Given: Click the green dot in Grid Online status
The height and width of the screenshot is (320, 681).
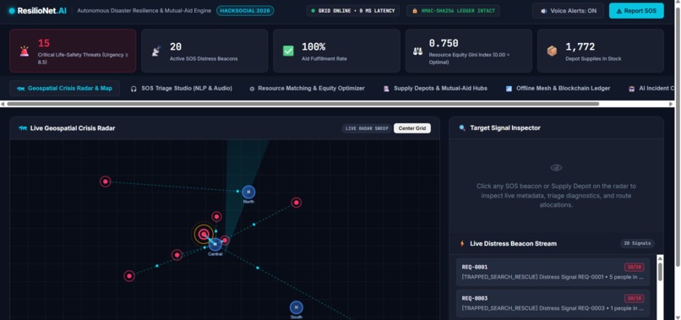Looking at the screenshot, I should 313,11.
